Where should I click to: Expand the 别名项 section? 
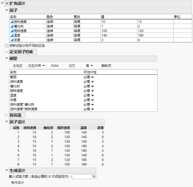[x=7, y=115]
